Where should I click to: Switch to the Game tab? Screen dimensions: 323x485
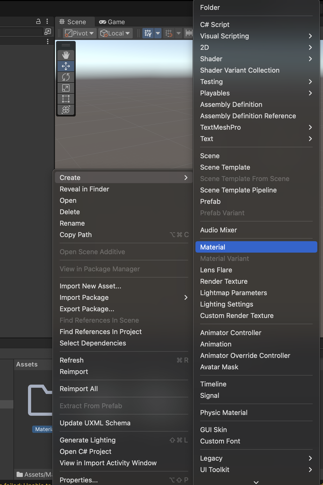tap(112, 22)
